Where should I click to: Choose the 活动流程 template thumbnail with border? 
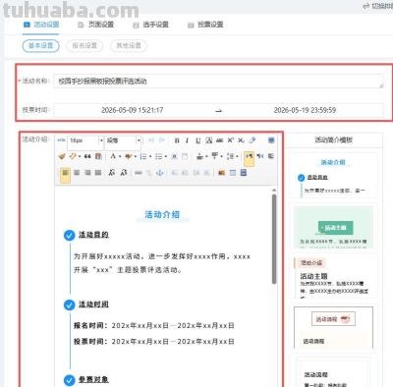coord(333,327)
